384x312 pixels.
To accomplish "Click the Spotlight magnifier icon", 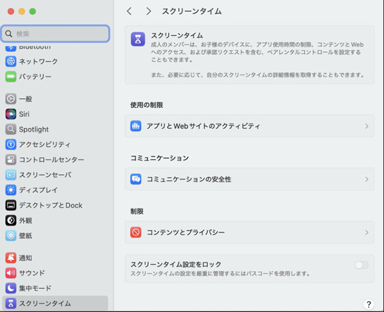I will tap(11, 129).
